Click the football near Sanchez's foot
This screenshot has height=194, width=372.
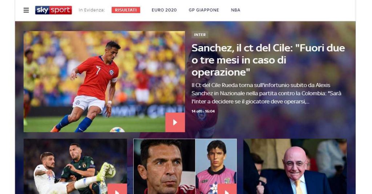coord(117,129)
